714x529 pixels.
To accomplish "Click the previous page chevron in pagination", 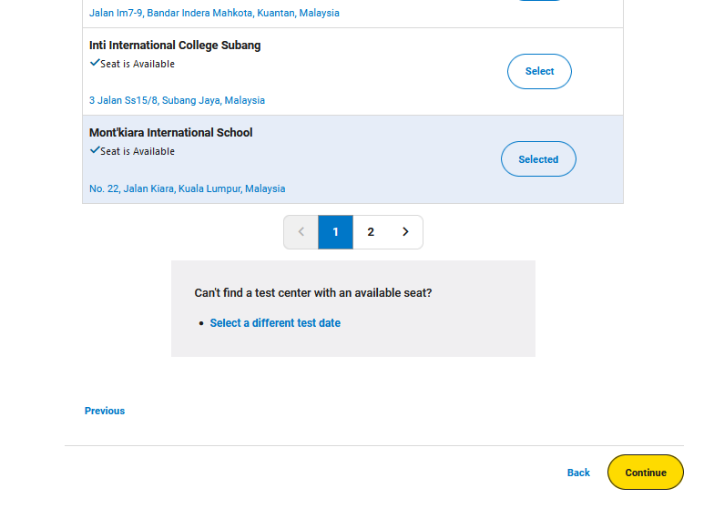I will tap(301, 232).
